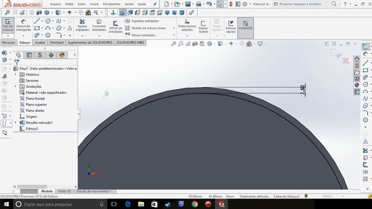This screenshot has height=209, width=372.
Task: Click the feature tree horizontal scrollbar
Action: tap(32, 187)
